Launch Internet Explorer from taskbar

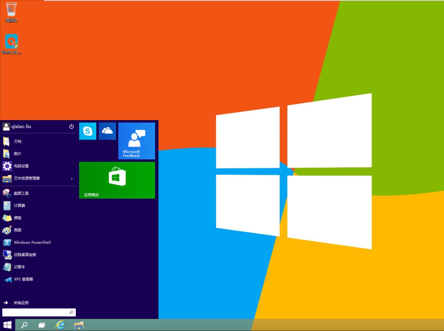pyautogui.click(x=60, y=325)
